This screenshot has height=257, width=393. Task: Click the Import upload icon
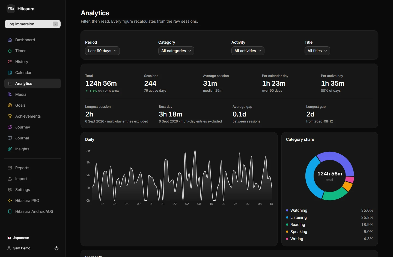tap(10, 179)
